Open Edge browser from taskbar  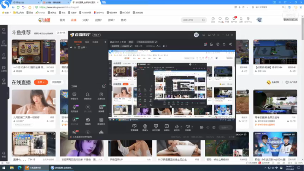click(x=20, y=168)
